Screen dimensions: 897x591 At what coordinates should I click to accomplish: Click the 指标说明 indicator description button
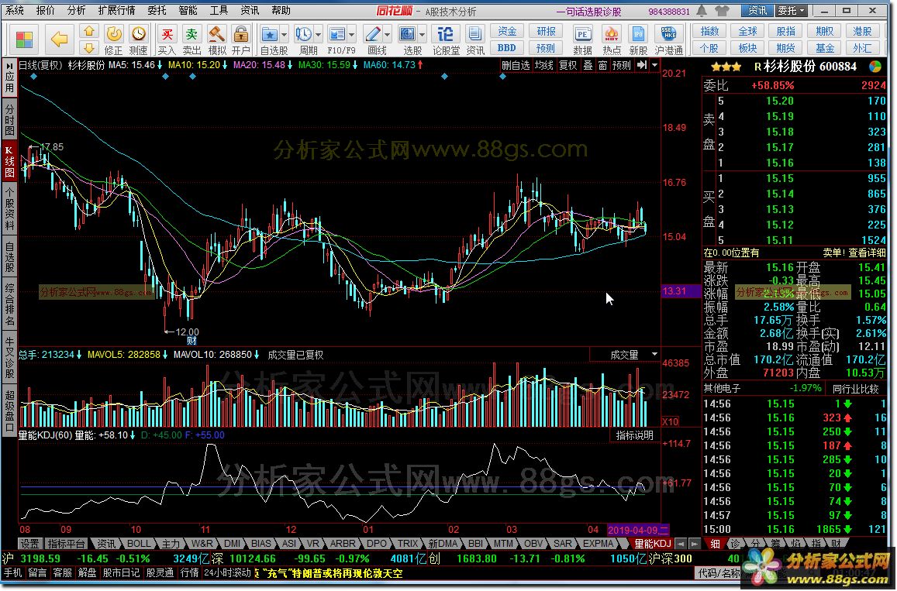[634, 435]
